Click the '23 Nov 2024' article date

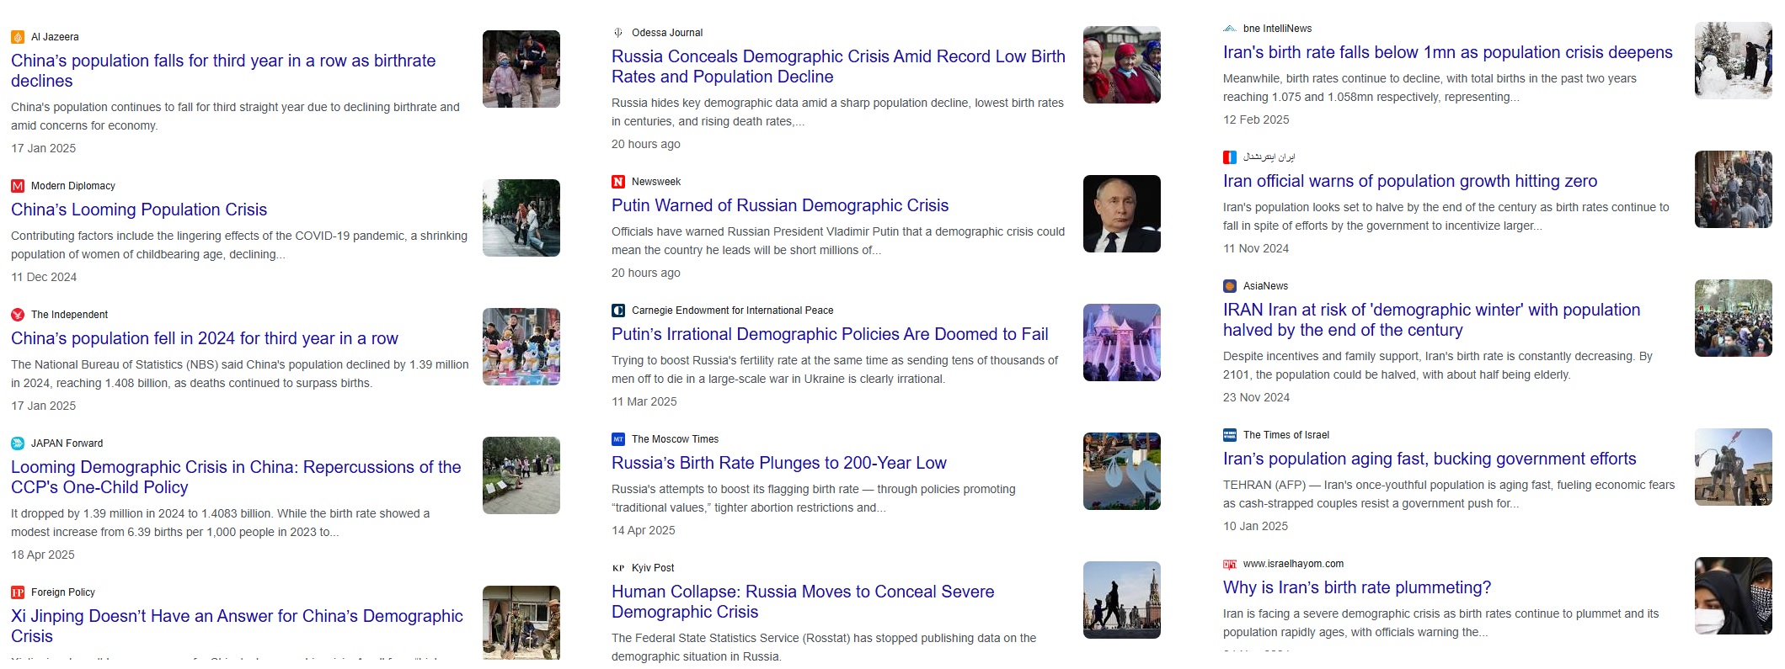1256,397
